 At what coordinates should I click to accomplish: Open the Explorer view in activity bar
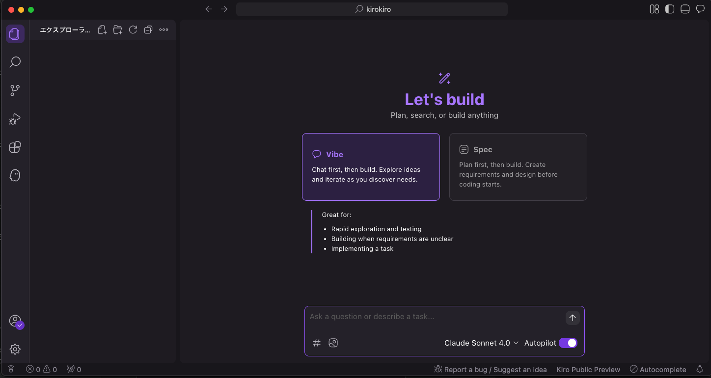[x=15, y=34]
